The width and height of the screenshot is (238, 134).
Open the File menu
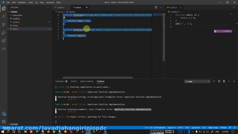coord(8,2)
